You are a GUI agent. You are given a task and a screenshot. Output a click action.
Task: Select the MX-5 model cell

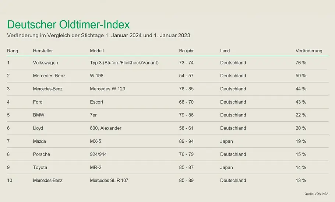95,141
